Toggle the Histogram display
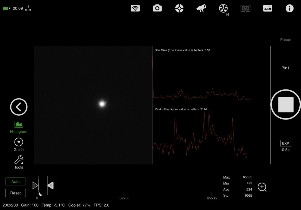The image size is (301, 210). click(x=19, y=127)
